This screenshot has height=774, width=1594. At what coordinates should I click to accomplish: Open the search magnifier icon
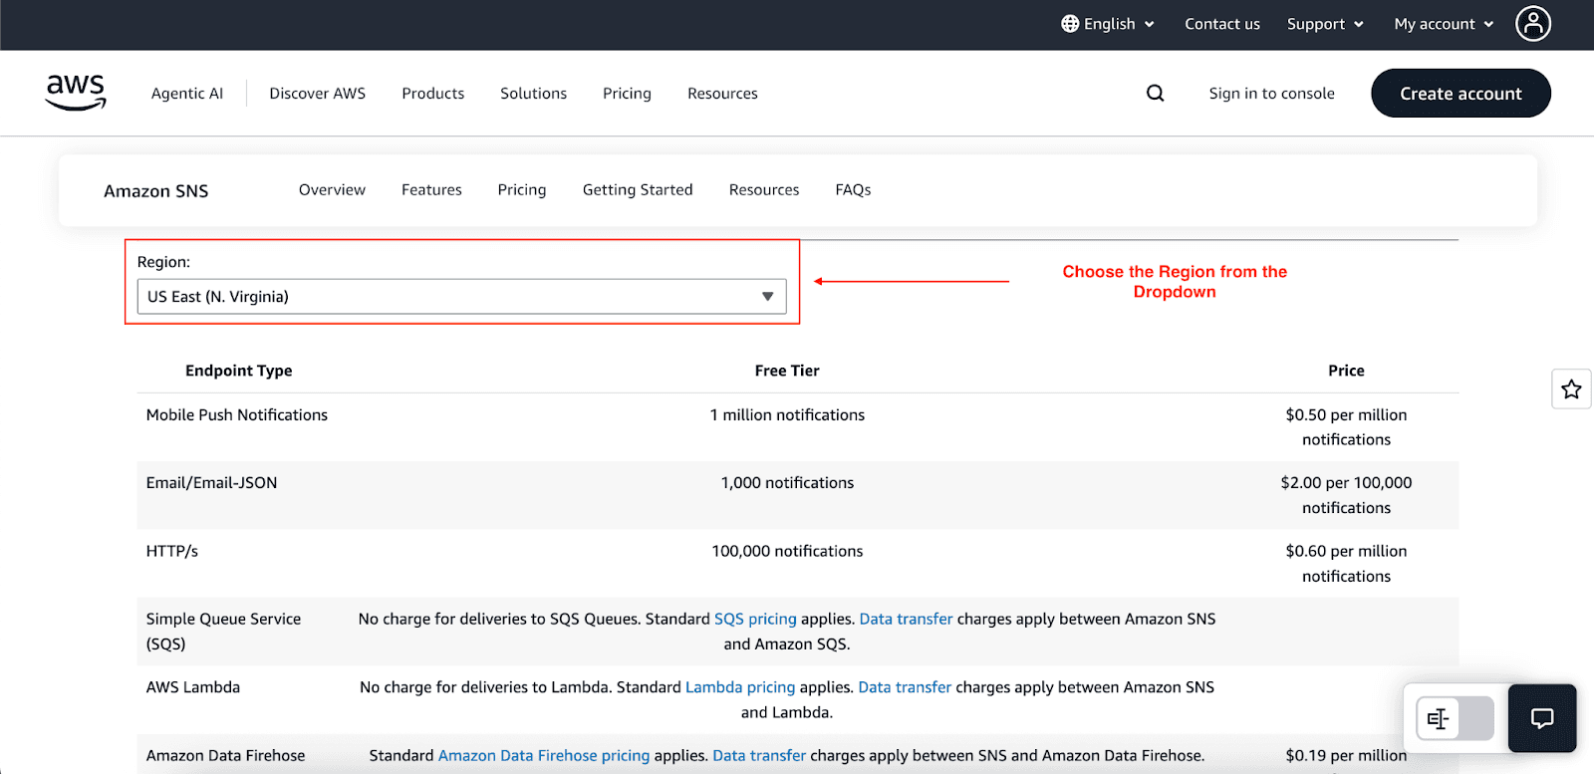click(1155, 93)
